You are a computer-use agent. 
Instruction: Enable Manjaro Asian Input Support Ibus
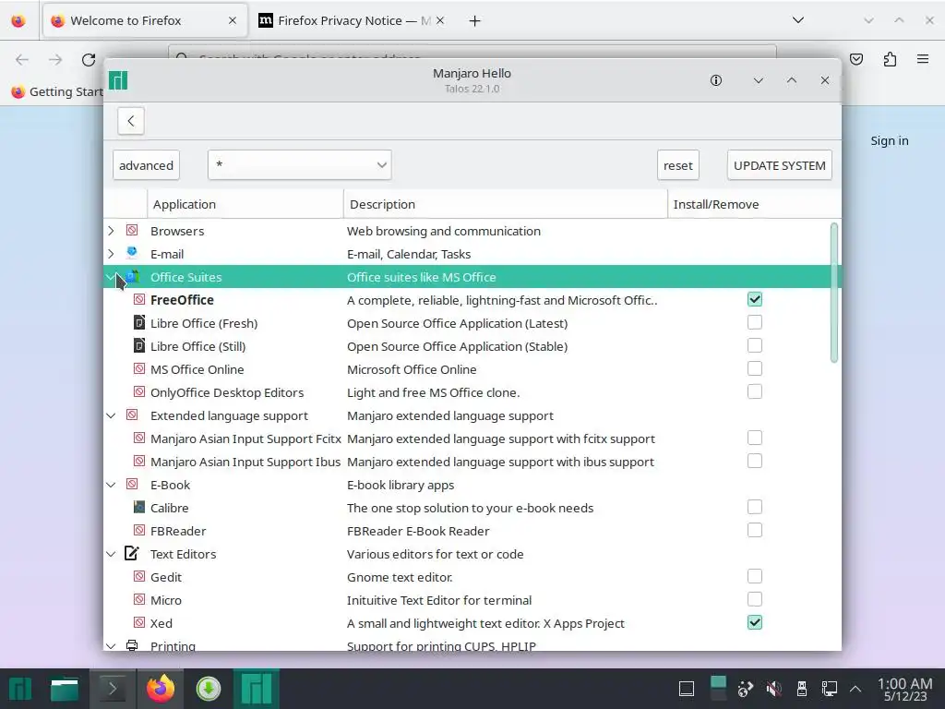tap(755, 462)
